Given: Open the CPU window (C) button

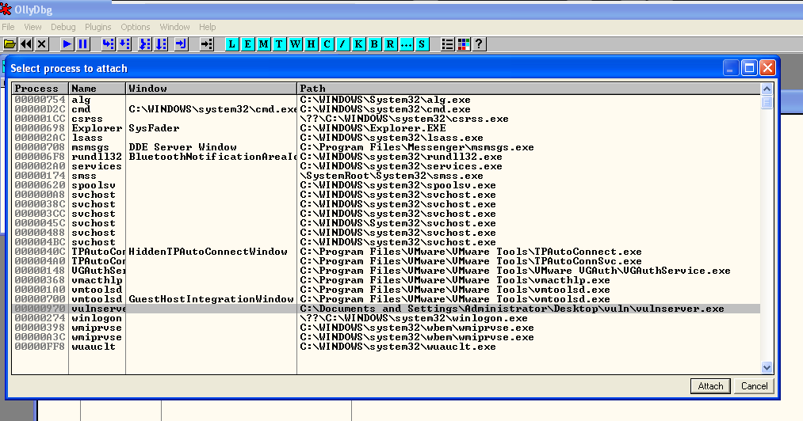Looking at the screenshot, I should 327,44.
